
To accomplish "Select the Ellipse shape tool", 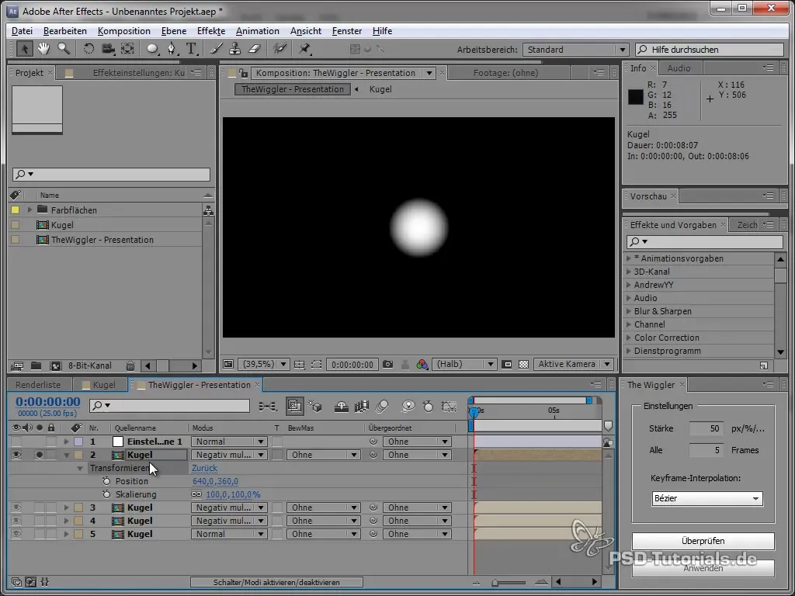I will coord(152,49).
